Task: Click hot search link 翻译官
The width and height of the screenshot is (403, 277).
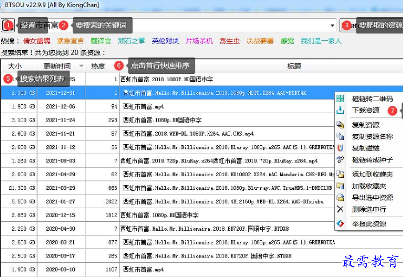Action: coord(101,41)
